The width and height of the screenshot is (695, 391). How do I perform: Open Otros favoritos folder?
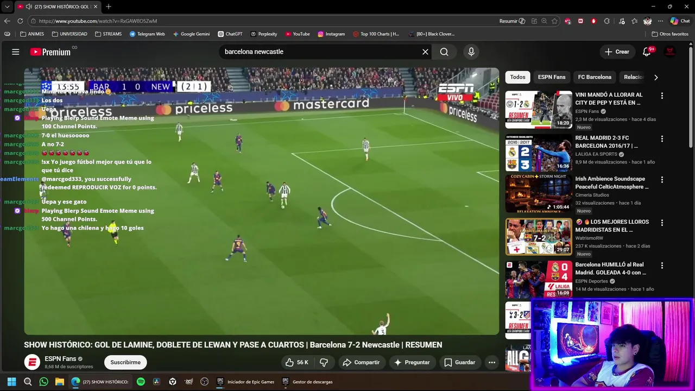(x=669, y=34)
